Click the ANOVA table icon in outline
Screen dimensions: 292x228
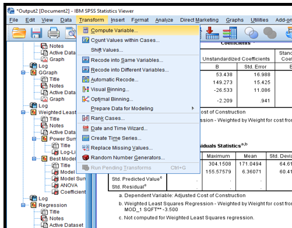[x=55, y=185]
